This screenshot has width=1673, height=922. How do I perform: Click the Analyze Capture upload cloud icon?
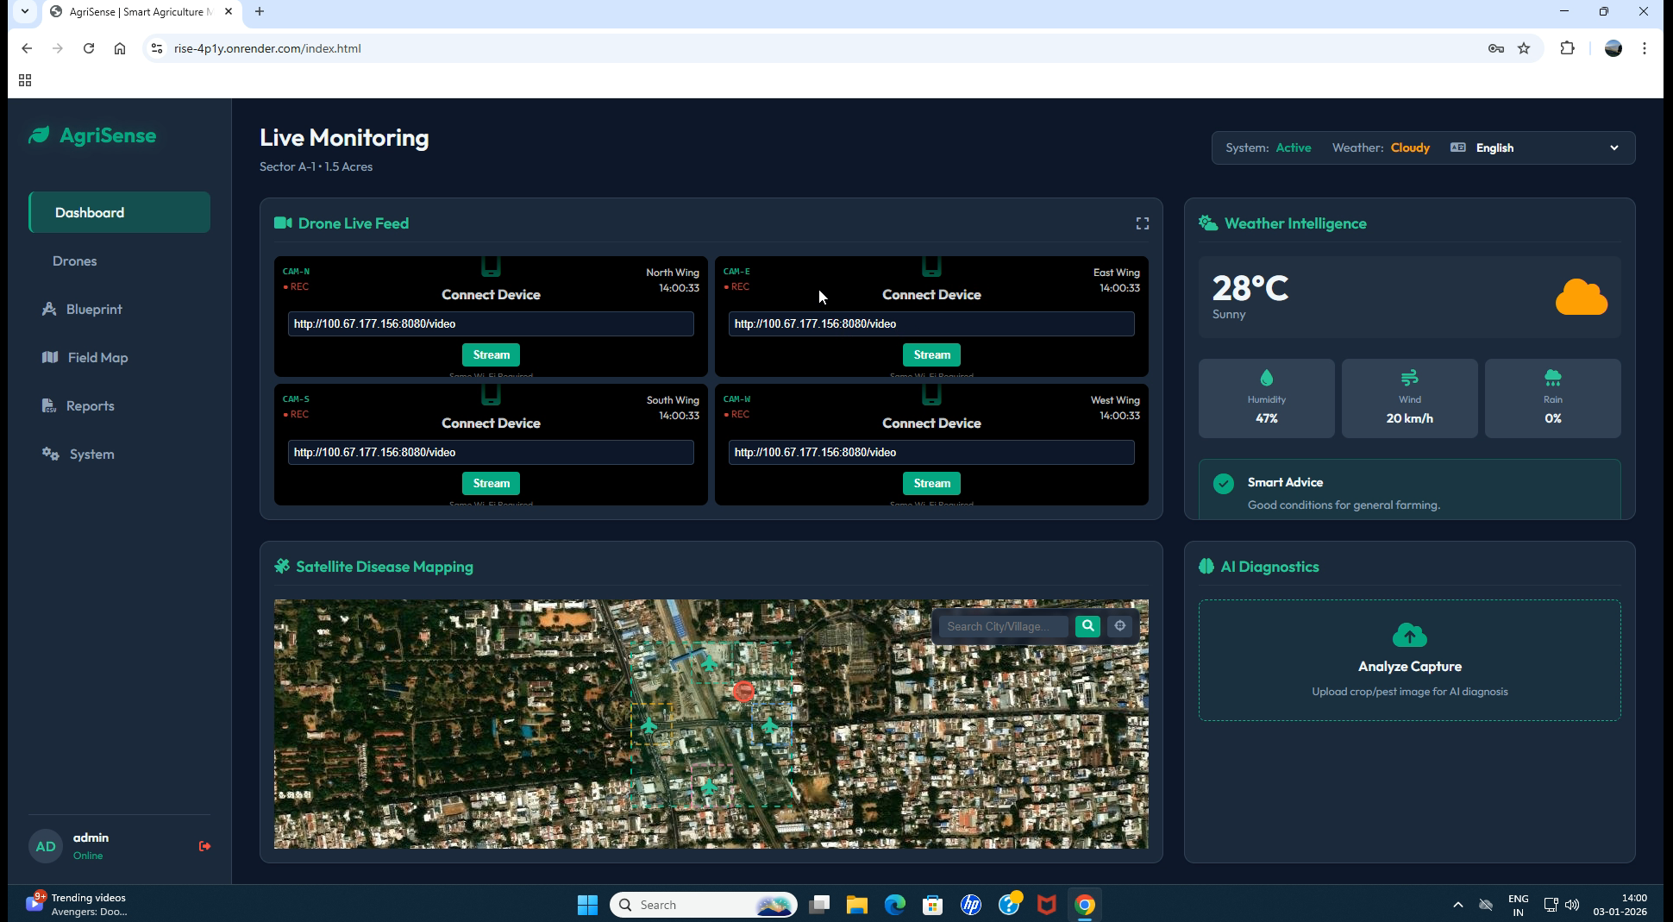[1409, 636]
